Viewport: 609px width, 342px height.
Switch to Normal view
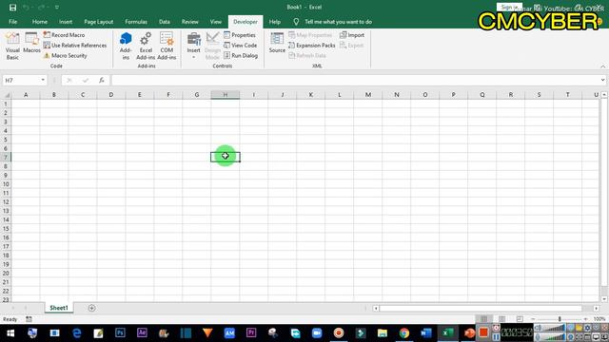(484, 319)
